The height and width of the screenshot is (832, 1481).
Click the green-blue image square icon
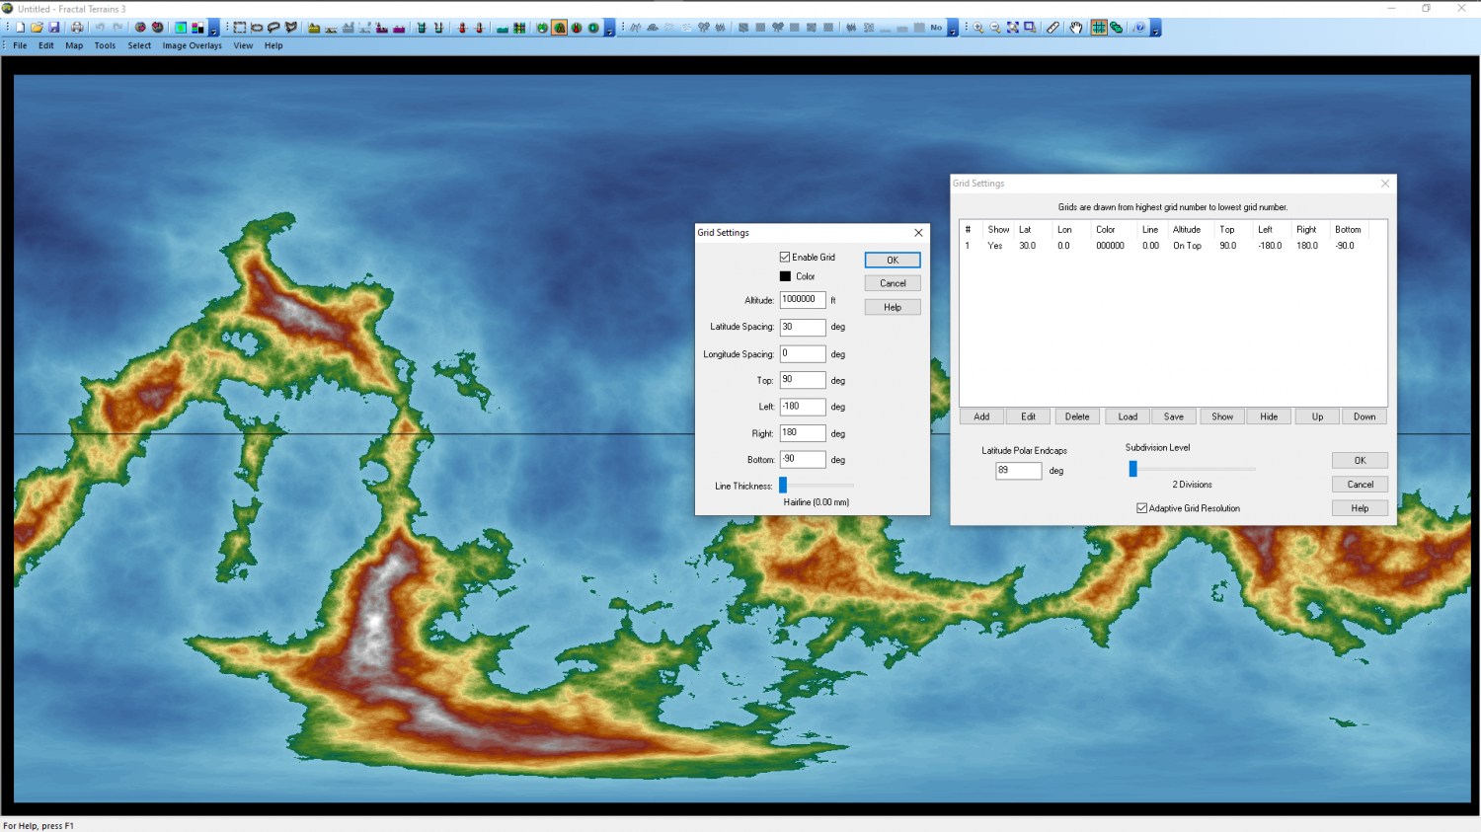(181, 28)
